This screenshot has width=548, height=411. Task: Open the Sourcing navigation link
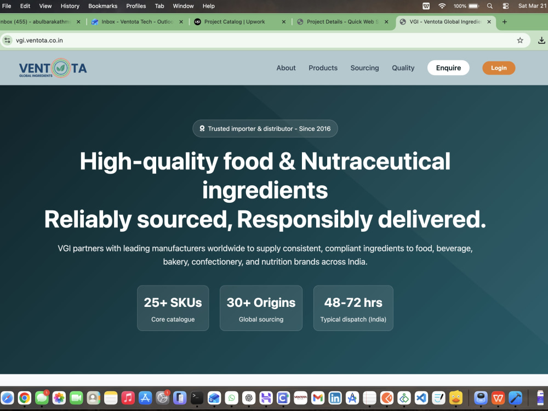[364, 68]
